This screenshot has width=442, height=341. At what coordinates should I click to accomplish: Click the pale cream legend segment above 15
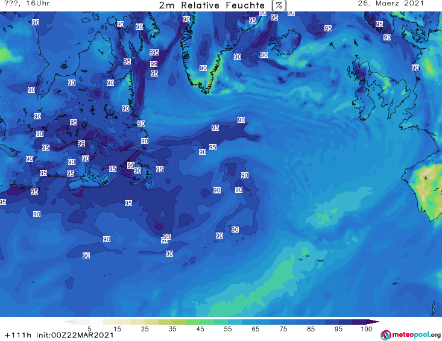point(110,322)
